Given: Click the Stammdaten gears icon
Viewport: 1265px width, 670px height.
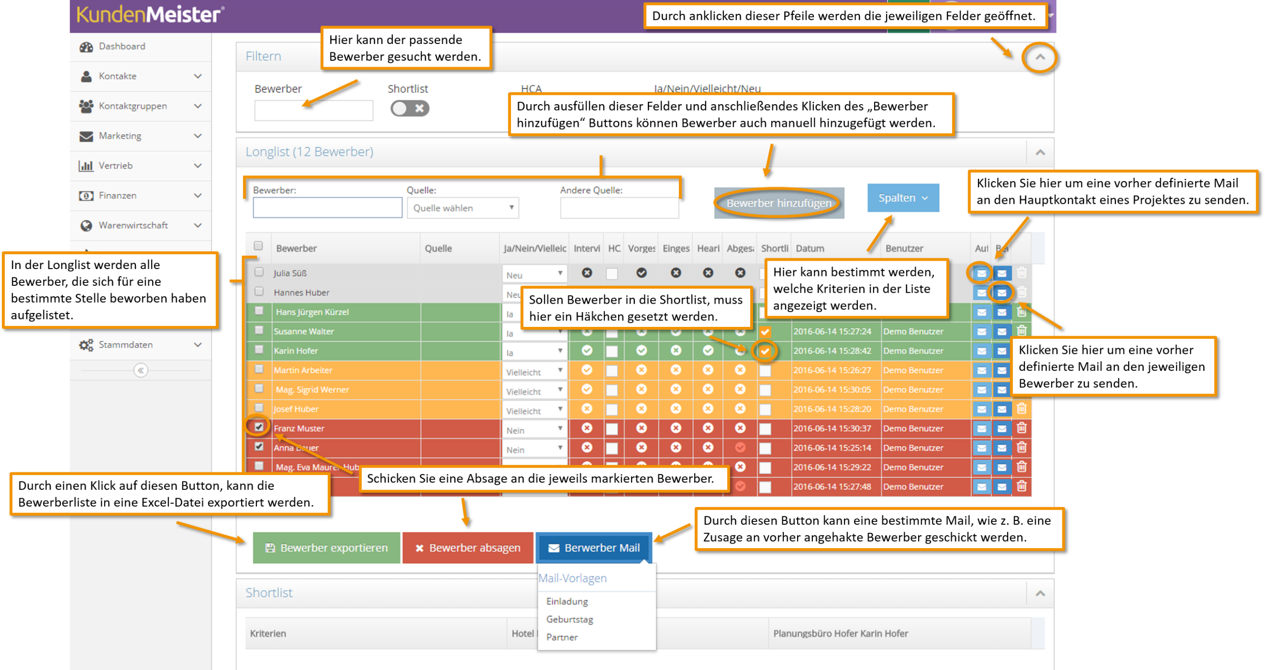Looking at the screenshot, I should click(86, 345).
